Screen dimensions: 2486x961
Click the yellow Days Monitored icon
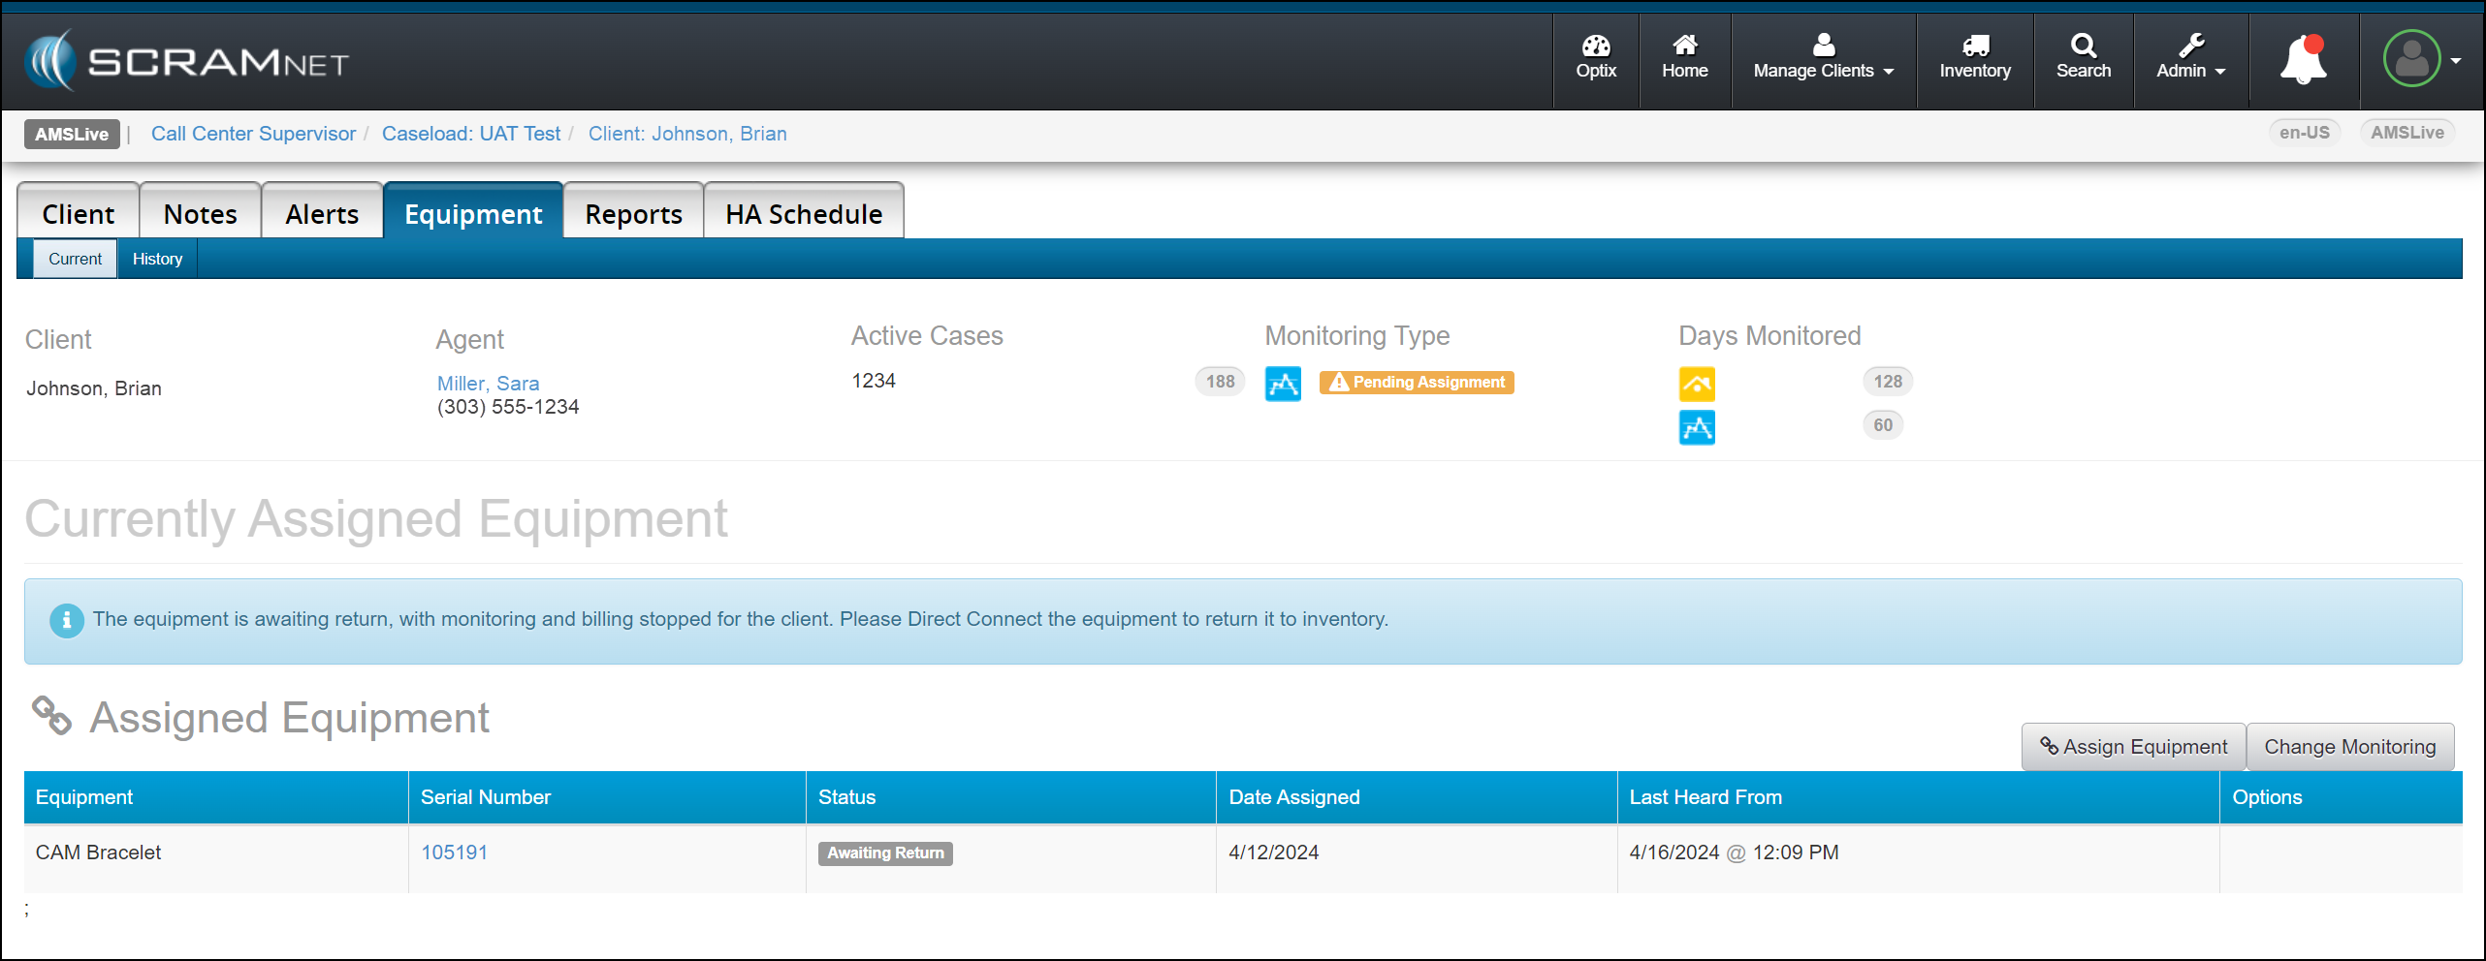(x=1697, y=384)
